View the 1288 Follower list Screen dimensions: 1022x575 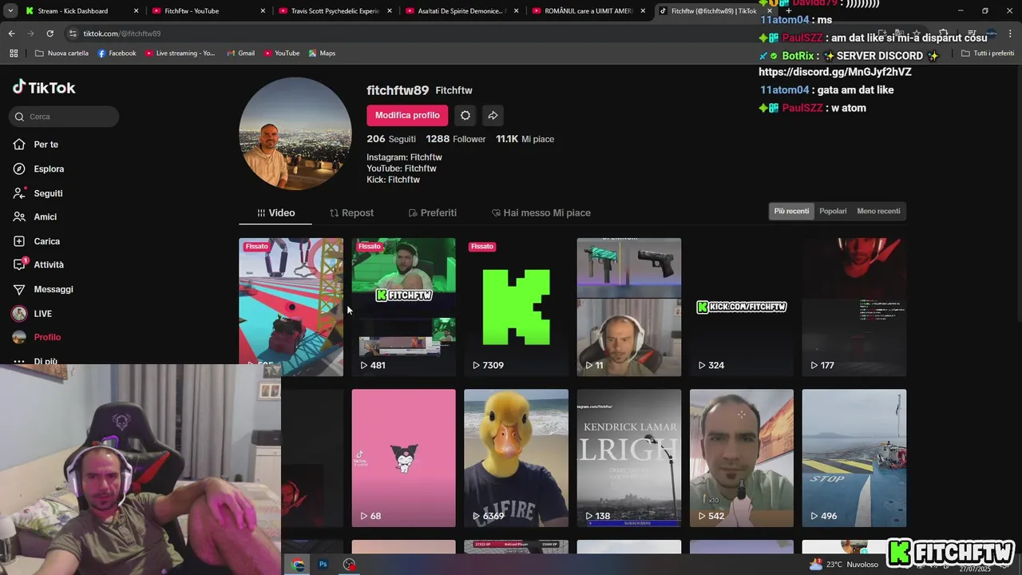[456, 139]
